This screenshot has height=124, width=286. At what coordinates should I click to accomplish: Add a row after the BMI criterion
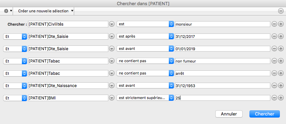[x=281, y=98]
